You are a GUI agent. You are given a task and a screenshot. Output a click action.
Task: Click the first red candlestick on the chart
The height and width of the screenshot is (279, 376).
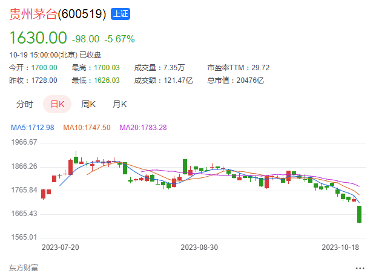pos(43,194)
